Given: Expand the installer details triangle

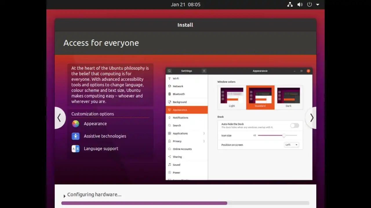Looking at the screenshot, I should pyautogui.click(x=64, y=196).
